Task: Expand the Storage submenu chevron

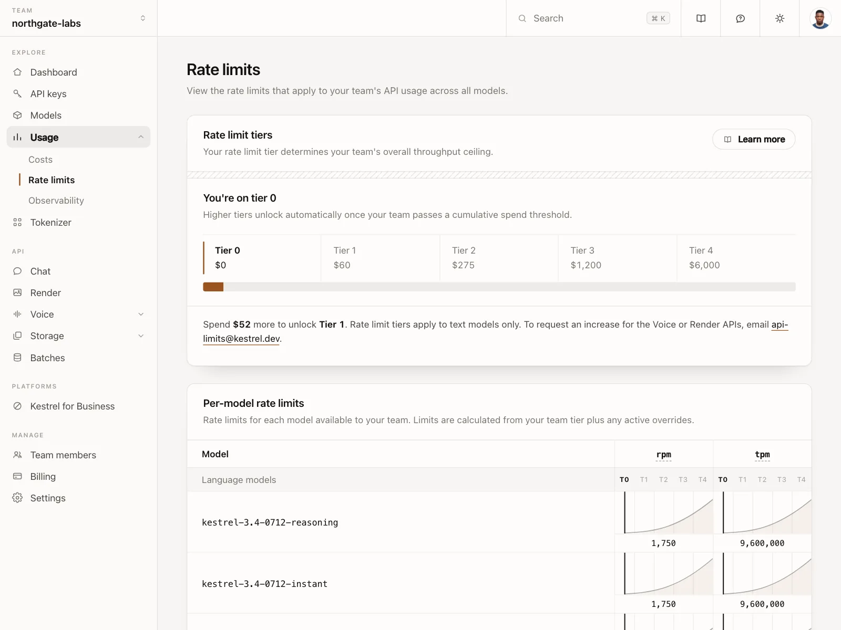Action: coord(141,335)
